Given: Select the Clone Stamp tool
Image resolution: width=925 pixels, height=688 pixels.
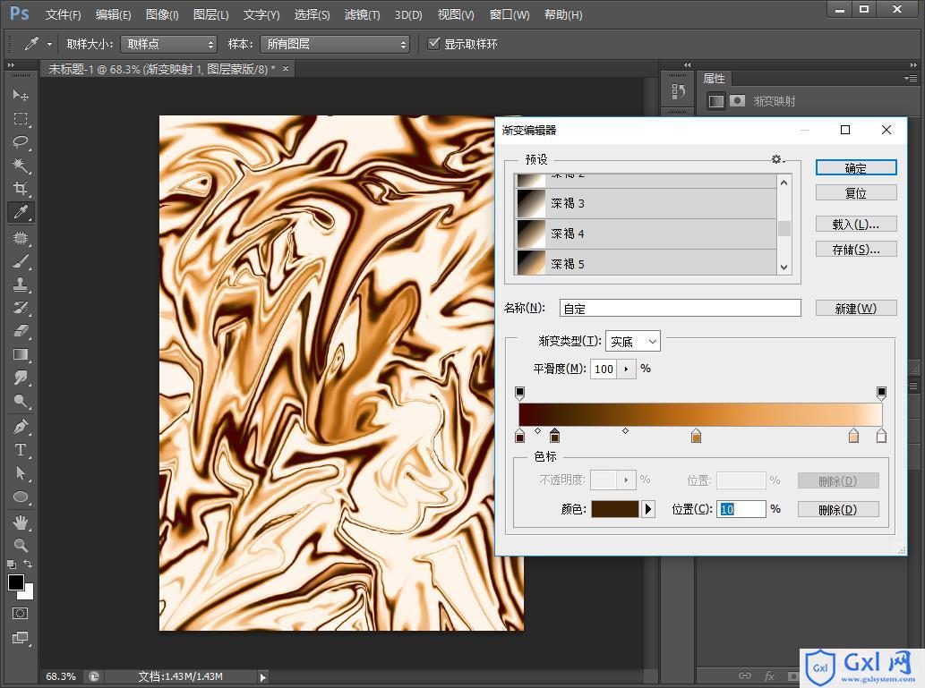Looking at the screenshot, I should coord(20,285).
